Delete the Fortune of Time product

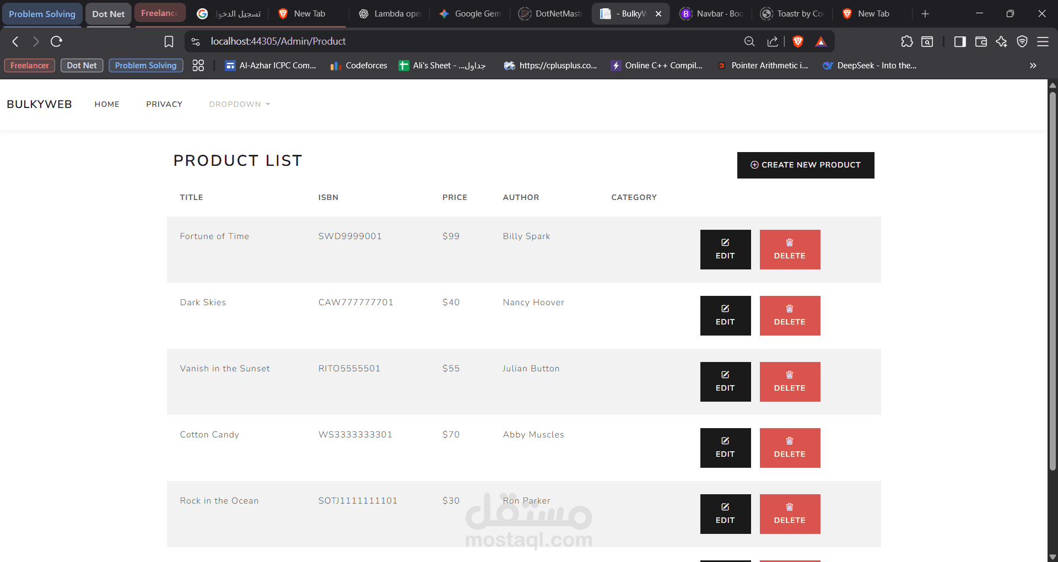[x=790, y=250]
